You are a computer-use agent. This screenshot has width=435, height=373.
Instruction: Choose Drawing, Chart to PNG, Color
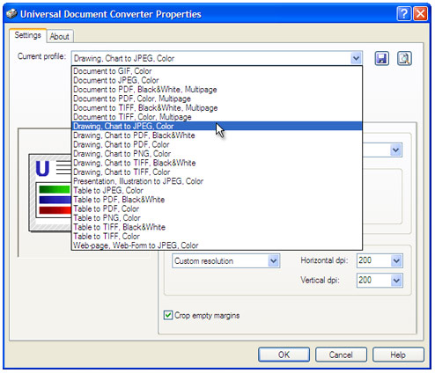coord(217,154)
